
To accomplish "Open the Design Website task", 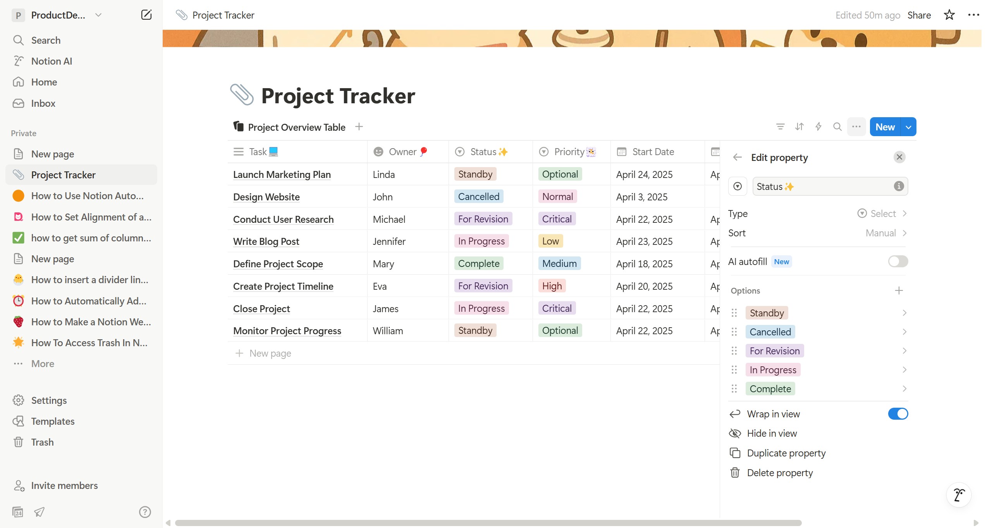I will tap(266, 197).
